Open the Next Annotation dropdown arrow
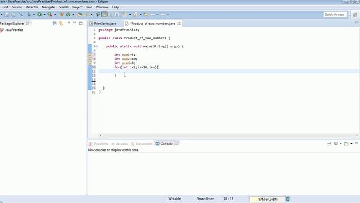360x203 pixels. (130, 15)
